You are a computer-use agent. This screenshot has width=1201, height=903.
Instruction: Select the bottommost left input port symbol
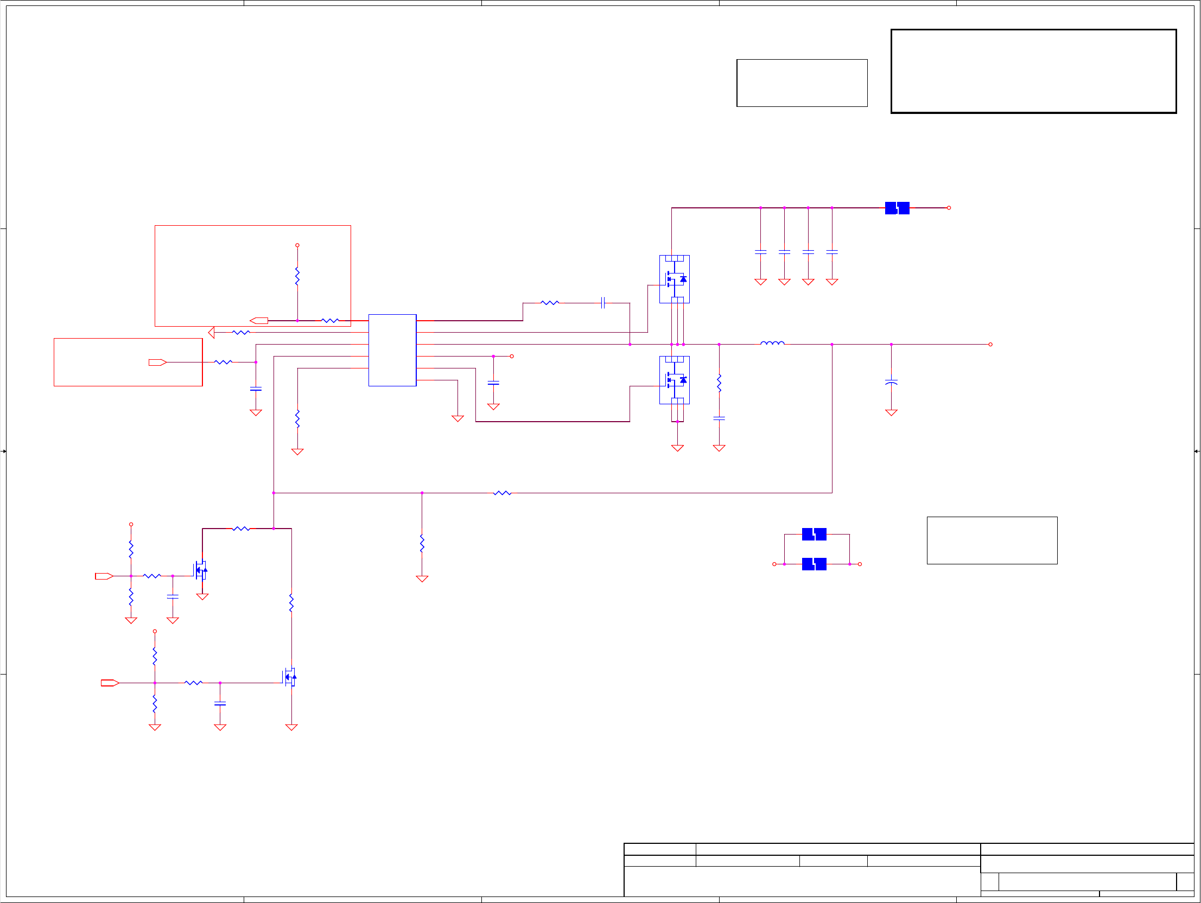(x=110, y=683)
